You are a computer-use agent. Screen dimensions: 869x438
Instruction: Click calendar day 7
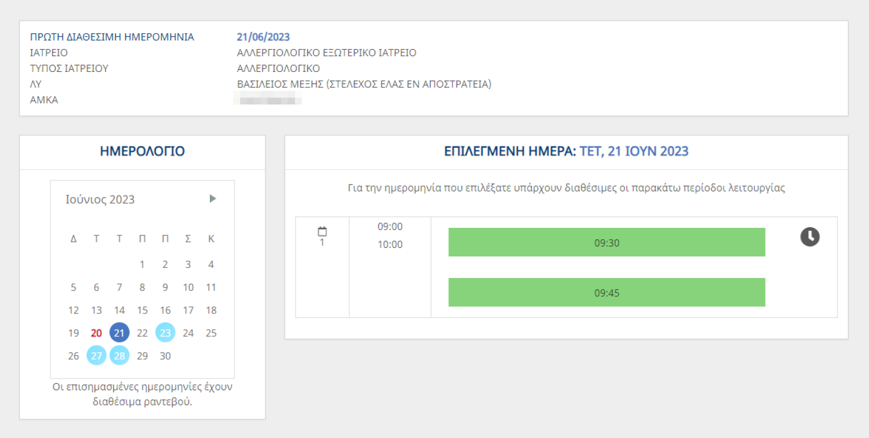119,287
